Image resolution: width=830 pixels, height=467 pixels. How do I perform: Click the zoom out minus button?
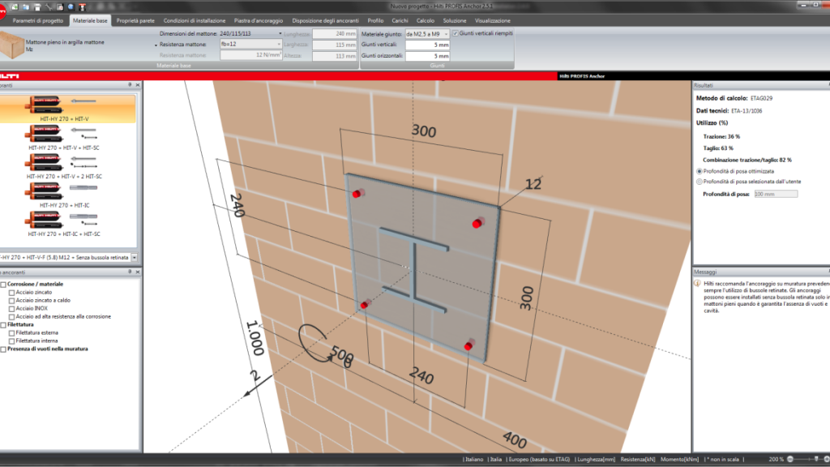[x=790, y=459]
